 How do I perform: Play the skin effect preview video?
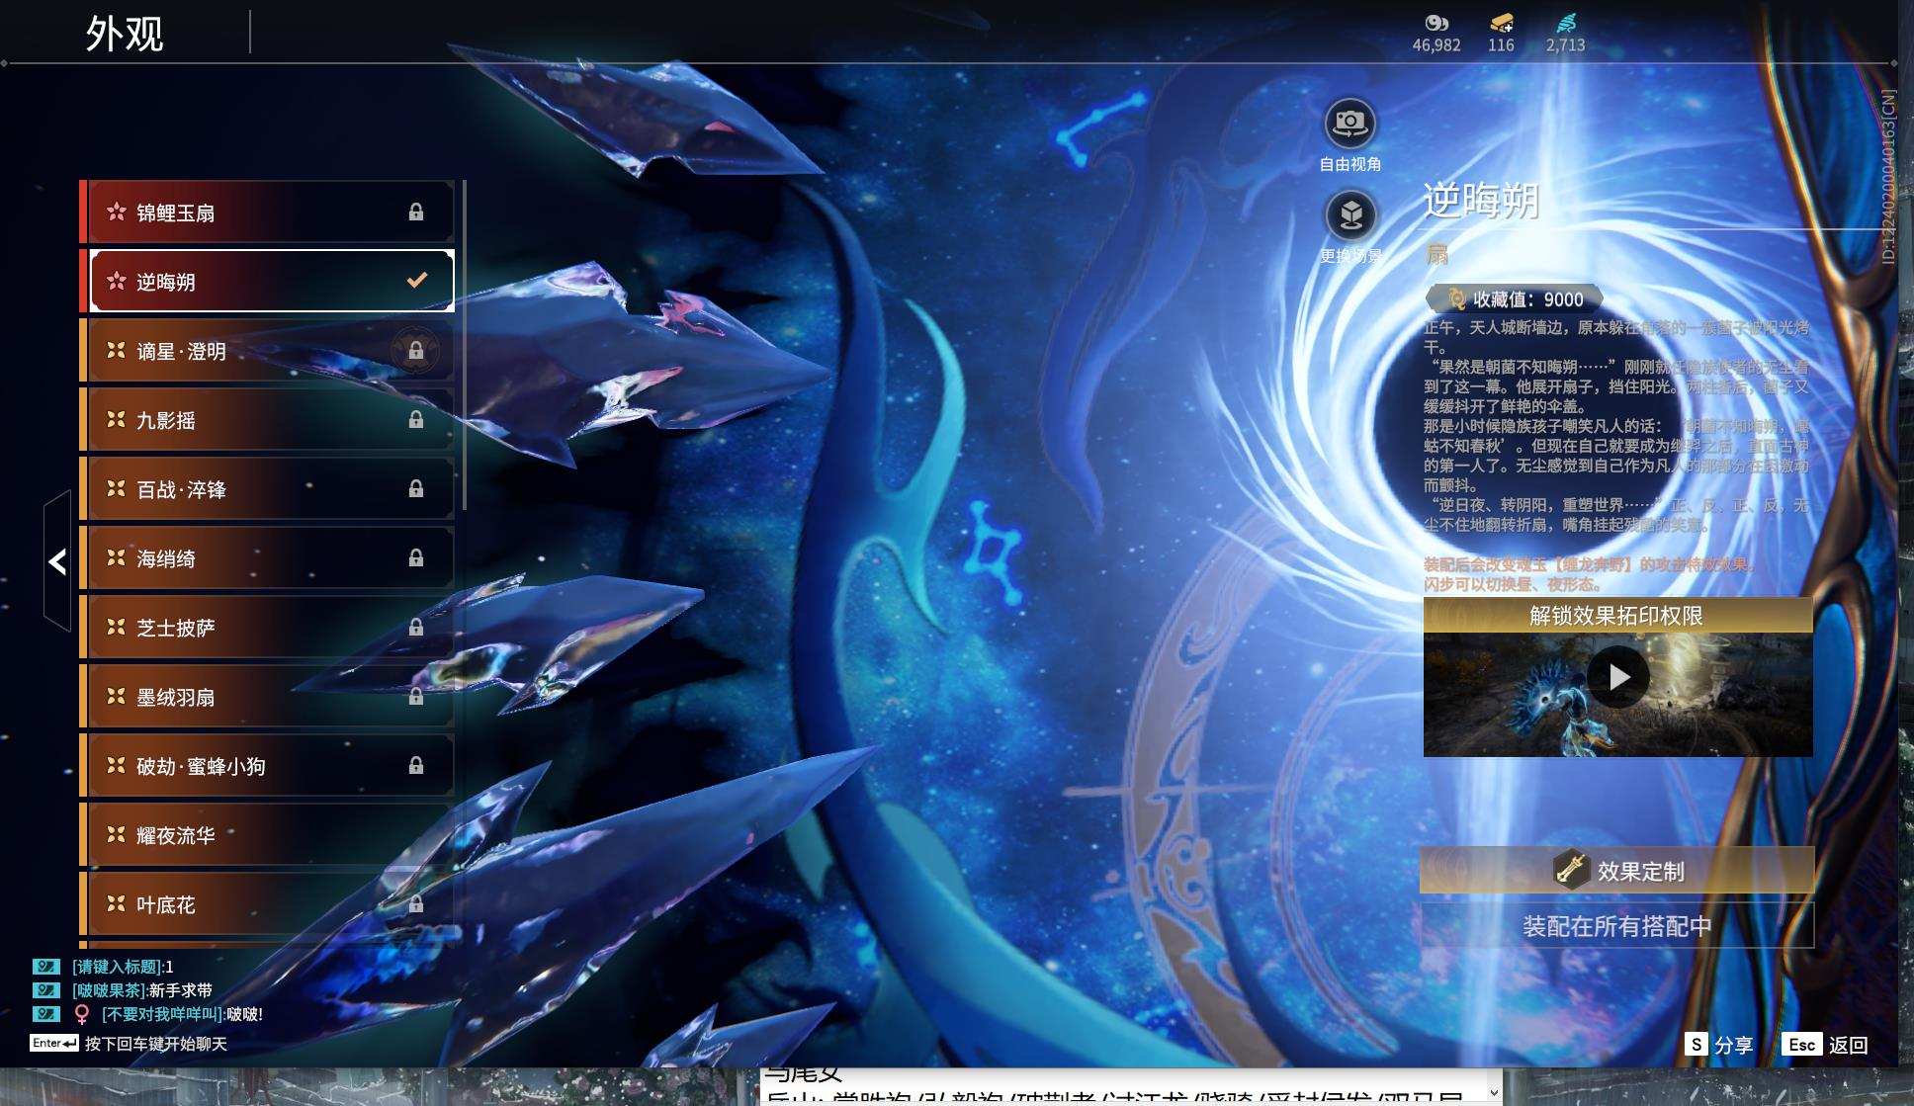tap(1618, 677)
